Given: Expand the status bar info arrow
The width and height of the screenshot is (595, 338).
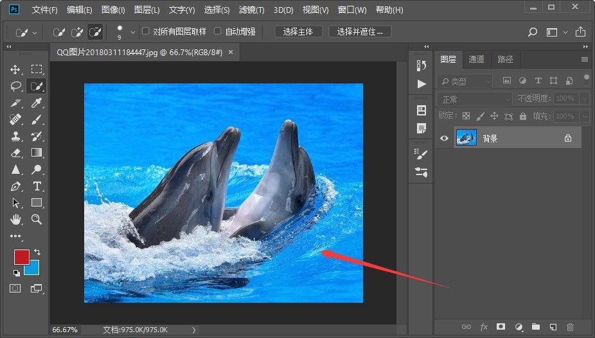Looking at the screenshot, I should click(x=194, y=330).
